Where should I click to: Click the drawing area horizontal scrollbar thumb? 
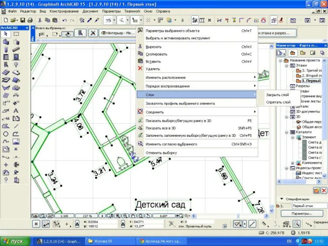[238, 216]
